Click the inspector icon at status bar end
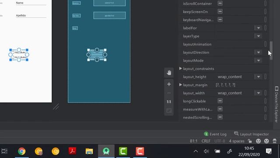The height and width of the screenshot is (158, 280). [x=275, y=141]
